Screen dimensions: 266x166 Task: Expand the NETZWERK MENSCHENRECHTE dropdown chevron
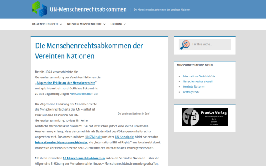coord(104,24)
